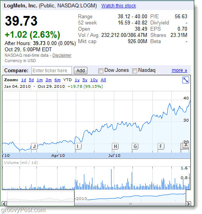This screenshot has height=214, width=202.
Task: Click the +1.02 (2.63%) price change
Action: pyautogui.click(x=32, y=35)
